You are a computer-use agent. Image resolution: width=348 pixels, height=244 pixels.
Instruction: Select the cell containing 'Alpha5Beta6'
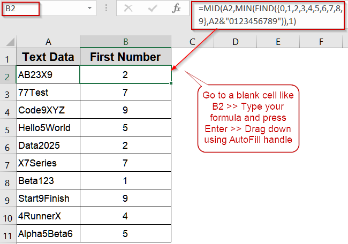48,234
